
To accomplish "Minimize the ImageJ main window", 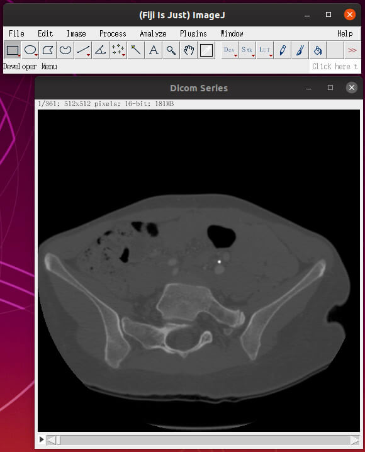I will click(x=307, y=15).
